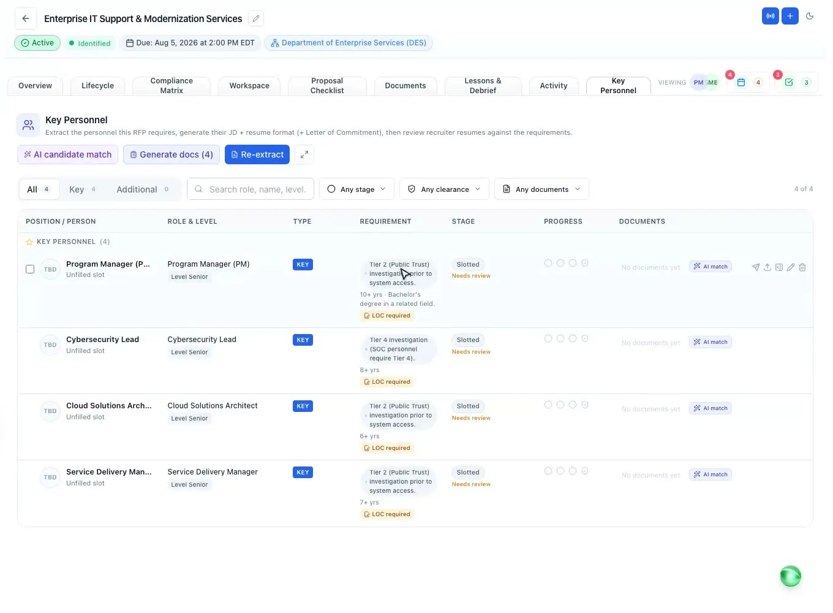Filter by Additional personnel
The width and height of the screenshot is (833, 613).
click(x=143, y=189)
